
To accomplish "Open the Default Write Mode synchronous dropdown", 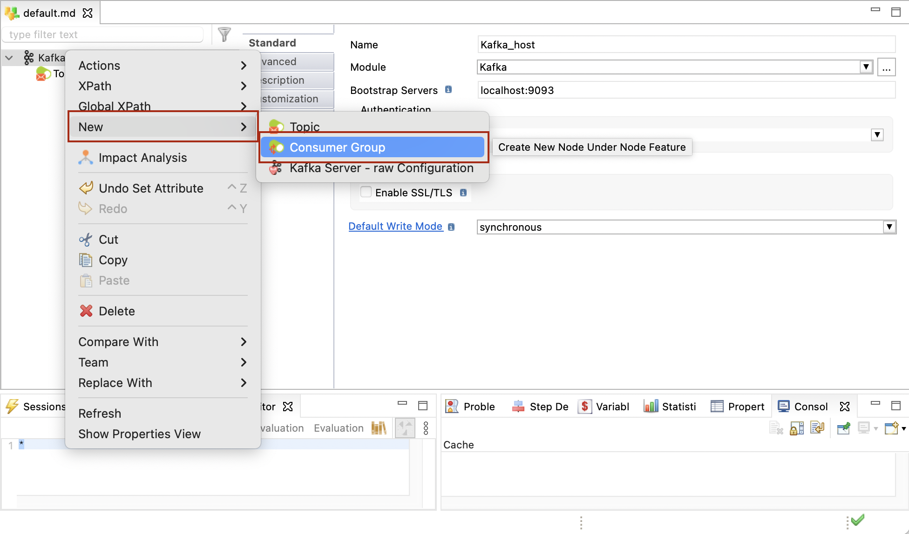I will pyautogui.click(x=889, y=227).
